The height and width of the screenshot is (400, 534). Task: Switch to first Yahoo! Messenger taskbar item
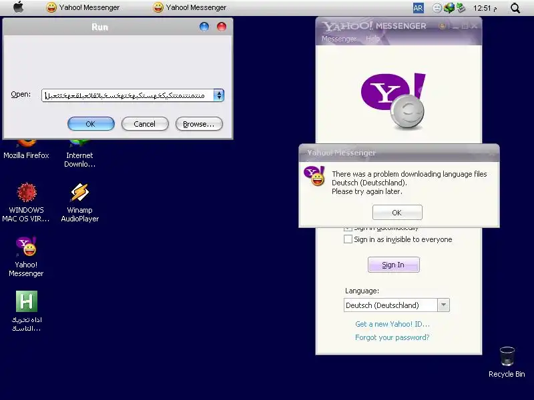pos(83,7)
